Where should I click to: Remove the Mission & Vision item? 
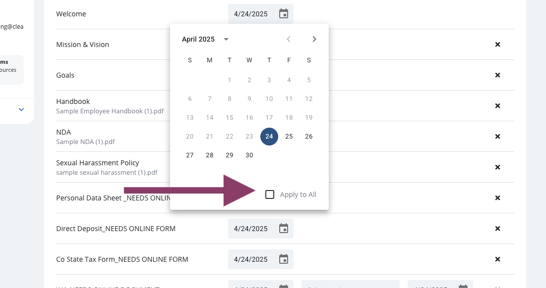coord(497,45)
